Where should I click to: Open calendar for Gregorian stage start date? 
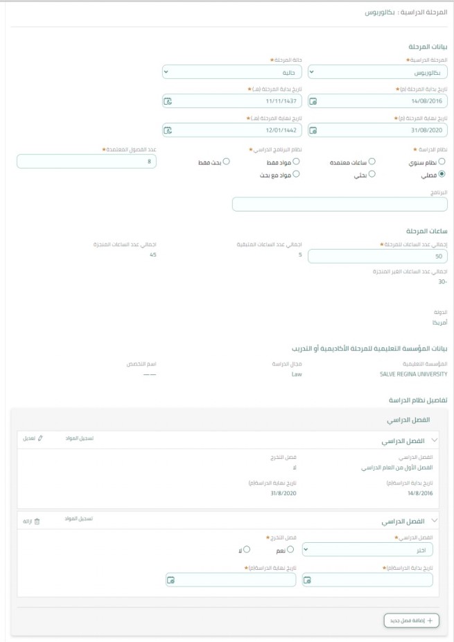pos(313,101)
